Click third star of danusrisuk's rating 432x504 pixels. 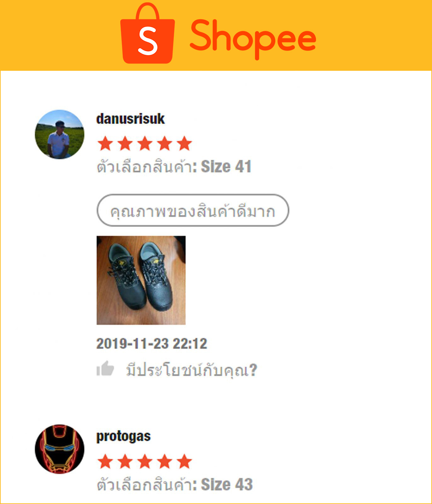145,144
